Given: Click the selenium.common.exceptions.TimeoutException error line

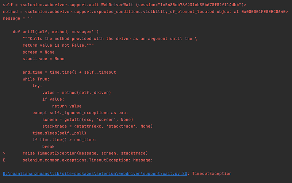Looking at the screenshot, I should coord(88,160).
